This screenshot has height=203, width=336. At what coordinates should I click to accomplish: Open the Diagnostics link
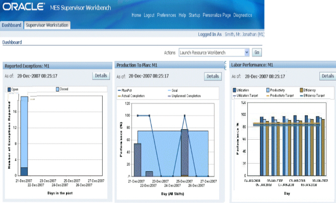click(243, 15)
